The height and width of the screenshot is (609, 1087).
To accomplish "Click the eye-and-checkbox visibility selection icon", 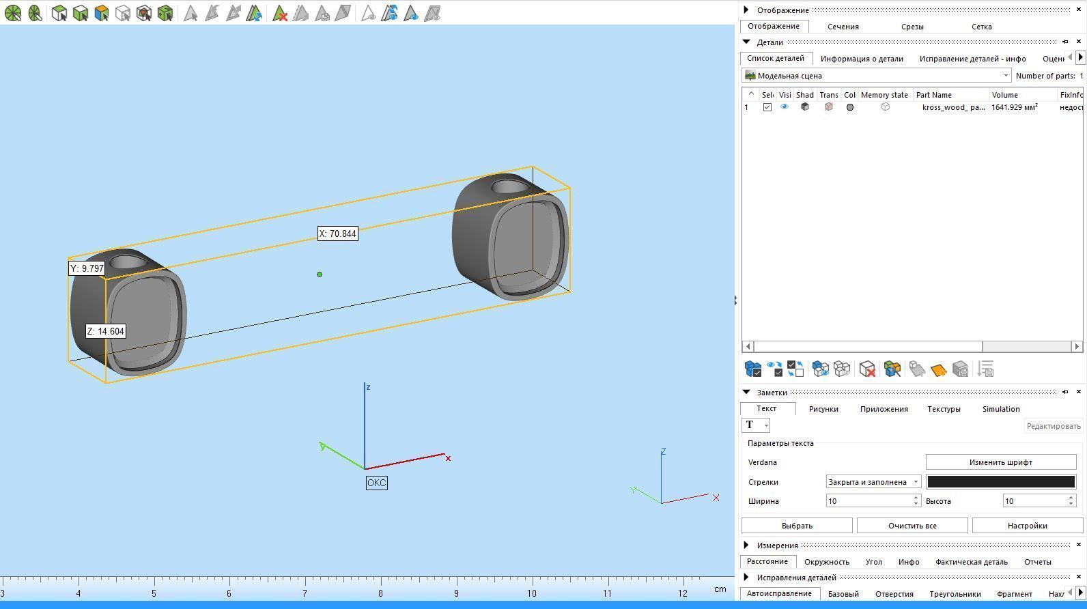I will 774,369.
